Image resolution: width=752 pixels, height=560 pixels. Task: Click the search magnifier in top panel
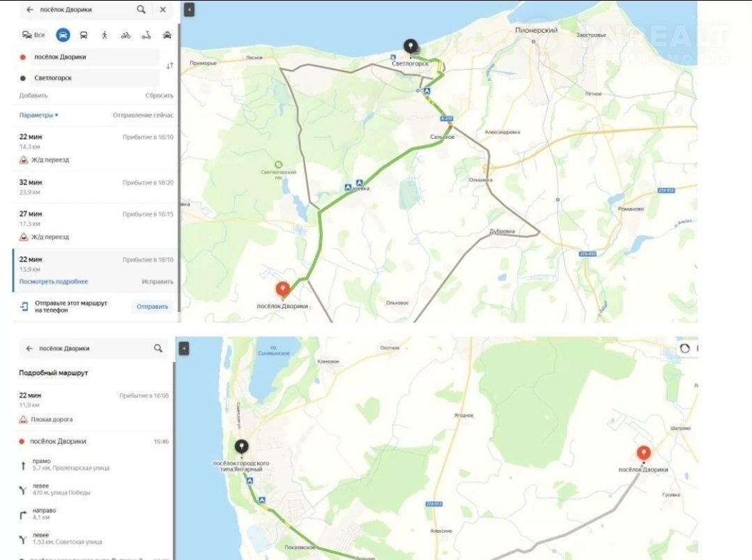point(141,10)
